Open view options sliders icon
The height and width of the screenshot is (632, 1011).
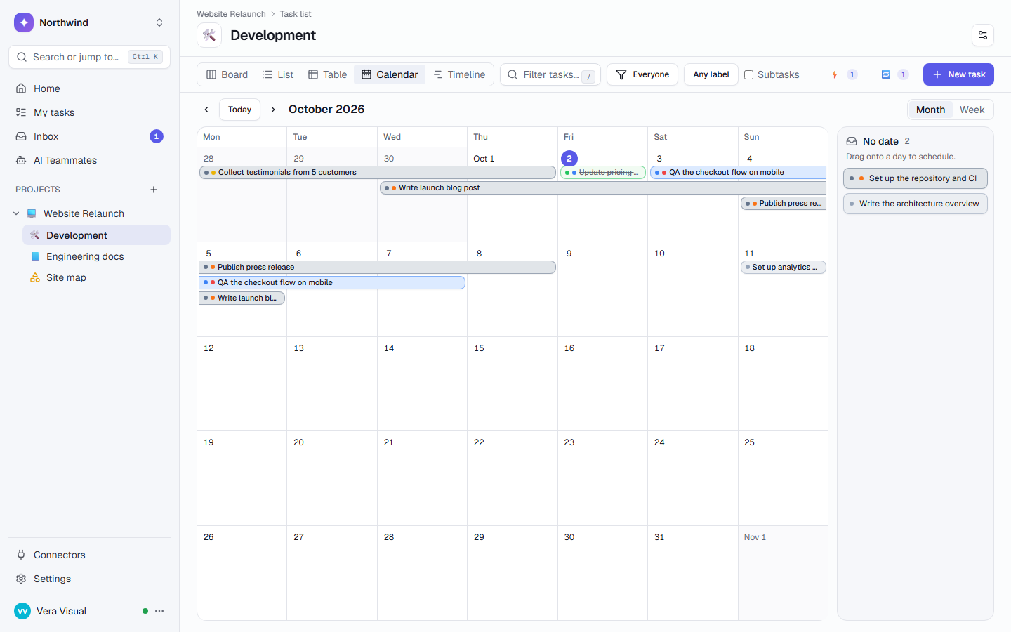click(x=983, y=35)
